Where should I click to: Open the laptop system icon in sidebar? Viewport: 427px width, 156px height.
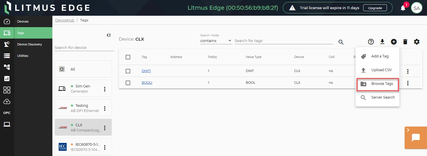7,124
